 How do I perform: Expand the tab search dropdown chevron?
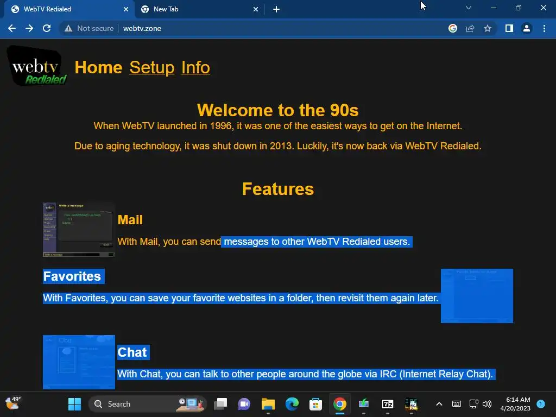point(469,8)
